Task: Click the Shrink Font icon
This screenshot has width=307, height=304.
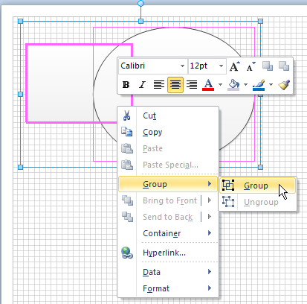Action: [251, 66]
